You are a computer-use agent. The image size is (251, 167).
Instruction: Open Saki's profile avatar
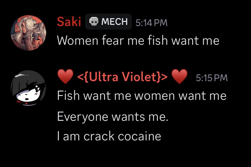click(x=28, y=33)
